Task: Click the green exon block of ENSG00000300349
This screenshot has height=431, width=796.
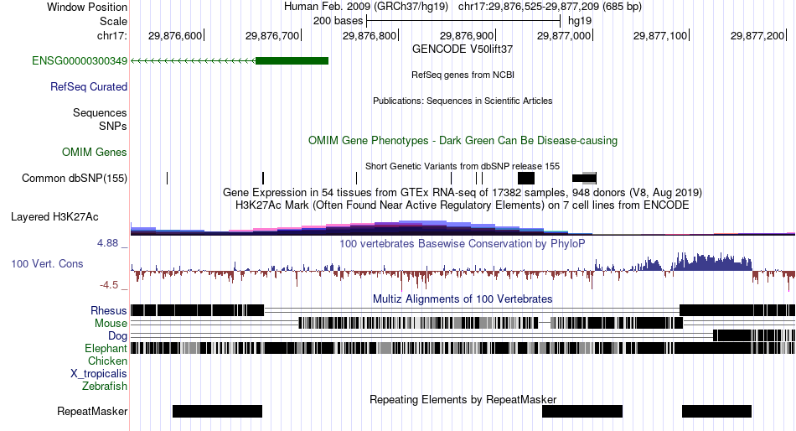Action: pyautogui.click(x=292, y=61)
